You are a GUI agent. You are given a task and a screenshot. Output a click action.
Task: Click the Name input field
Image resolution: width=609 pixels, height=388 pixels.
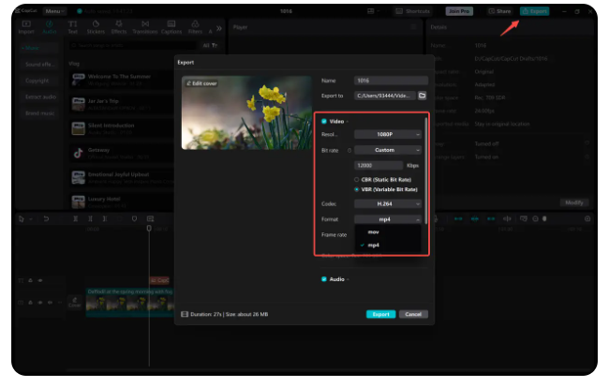tap(390, 82)
